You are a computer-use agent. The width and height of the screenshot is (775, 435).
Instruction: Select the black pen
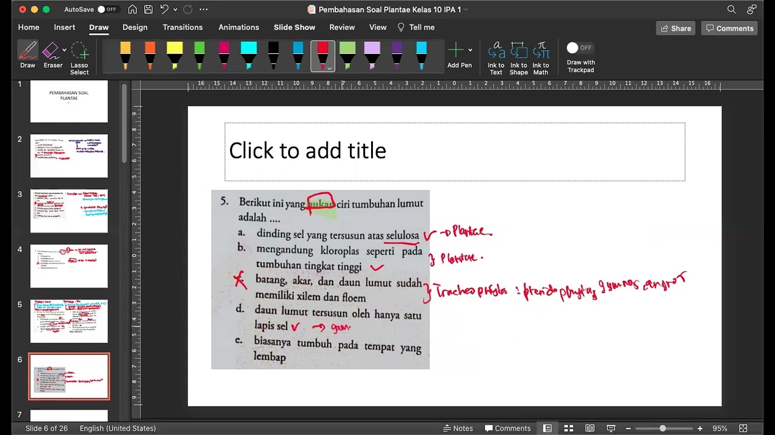(x=274, y=56)
